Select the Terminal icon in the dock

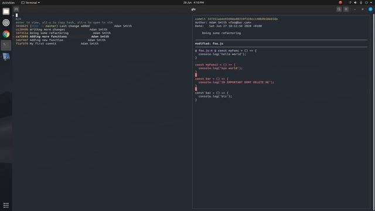6,45
